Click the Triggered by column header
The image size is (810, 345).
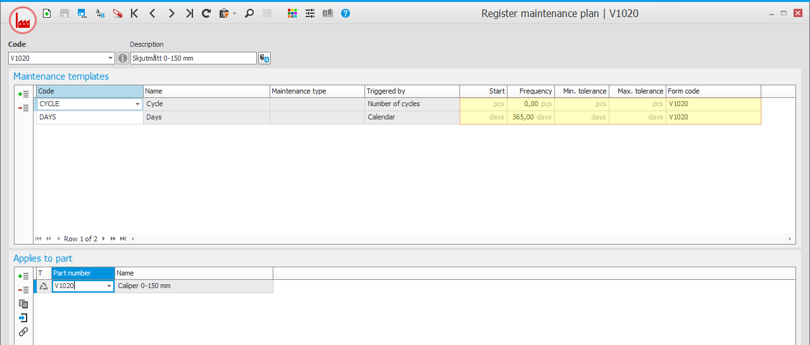pos(411,91)
